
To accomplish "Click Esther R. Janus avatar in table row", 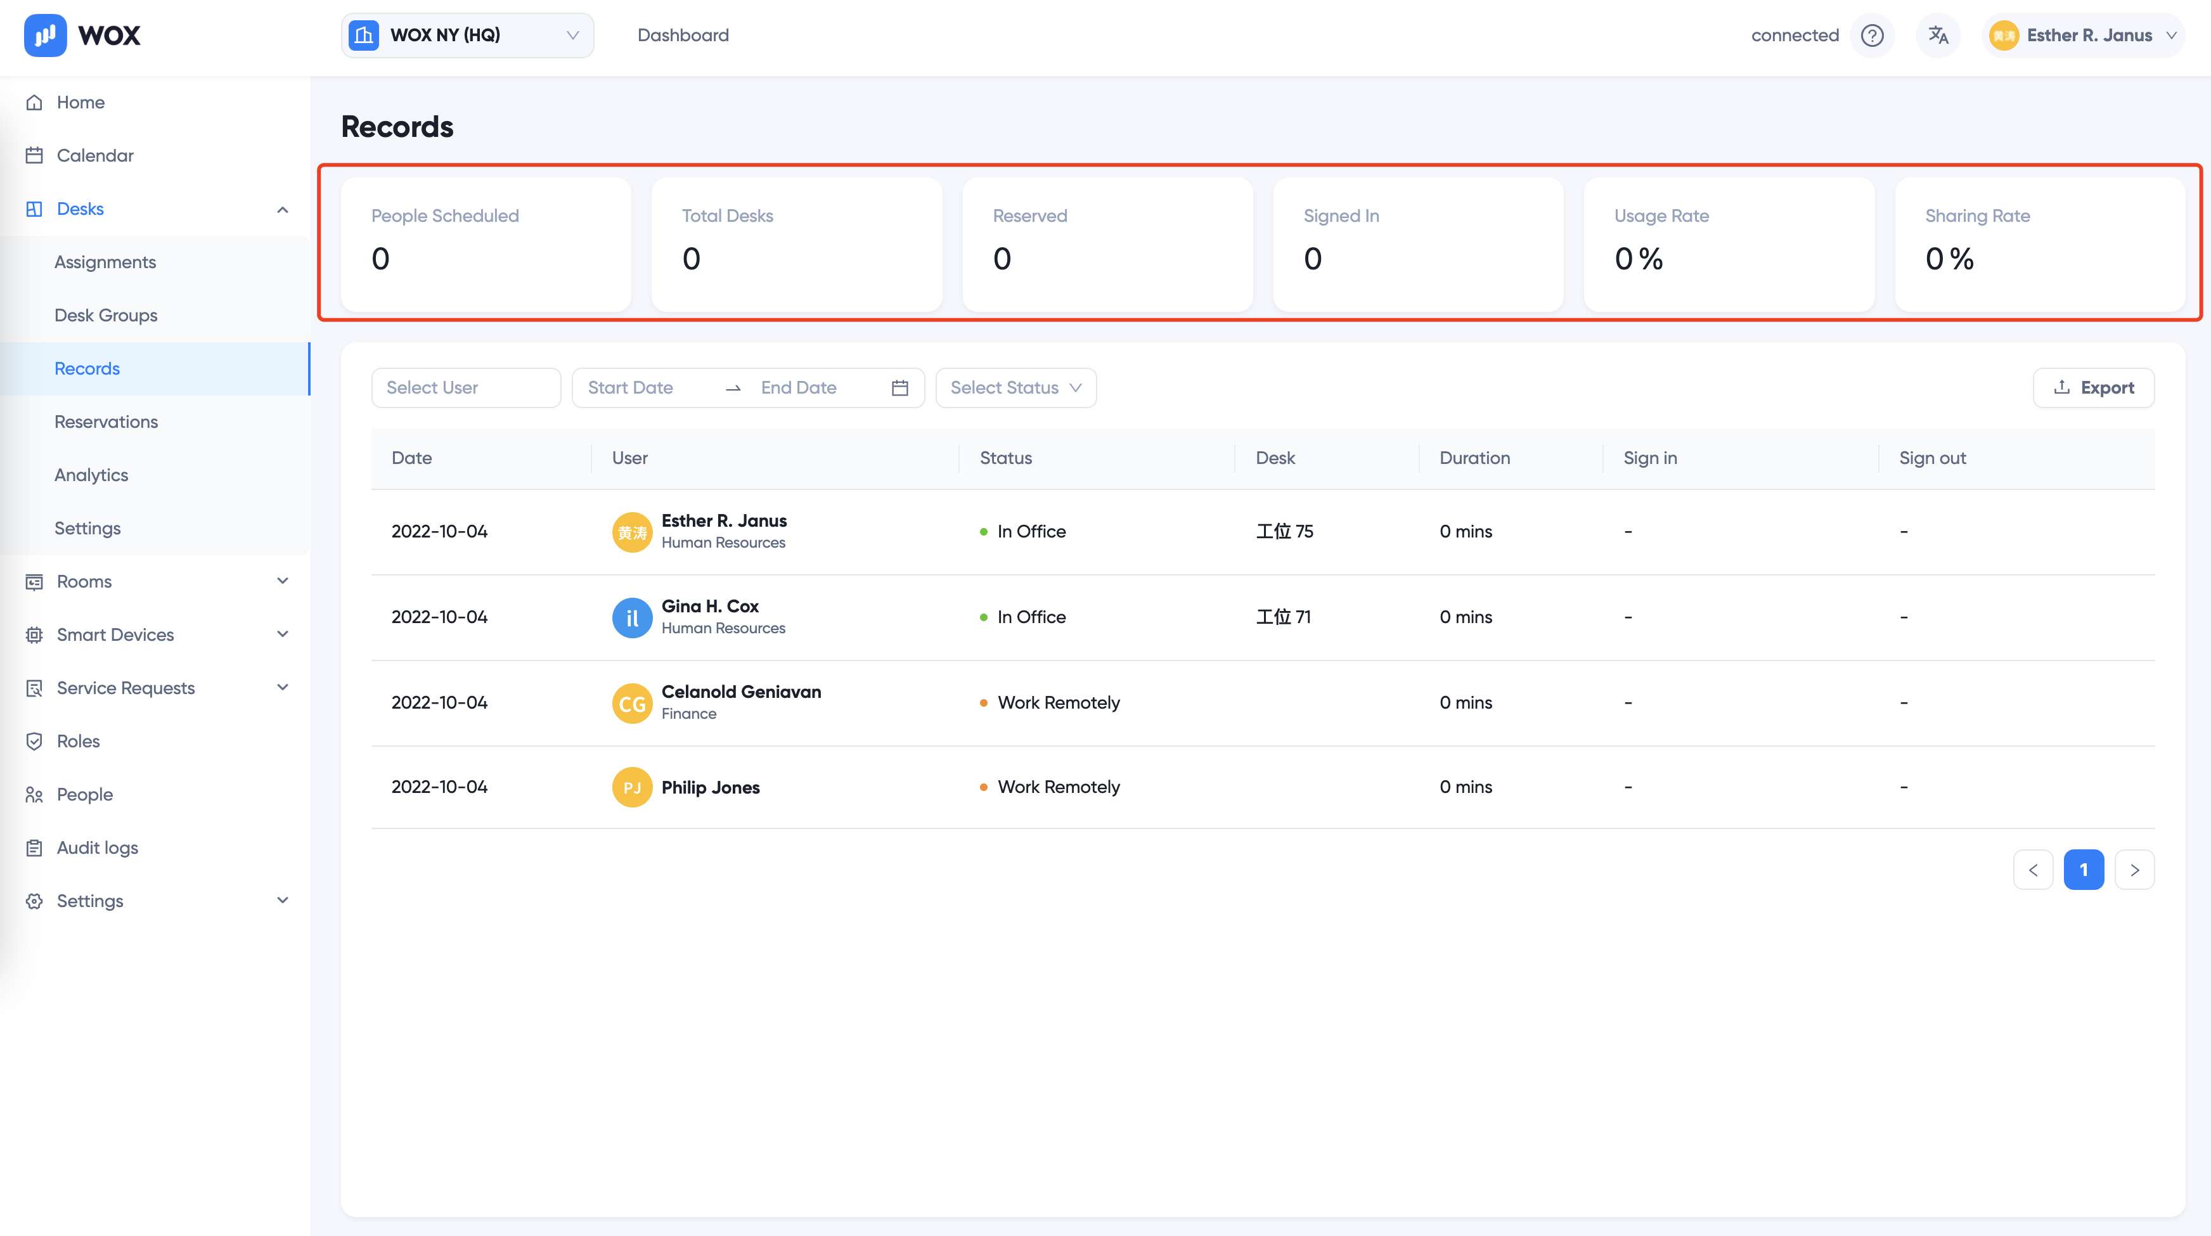I will (632, 532).
